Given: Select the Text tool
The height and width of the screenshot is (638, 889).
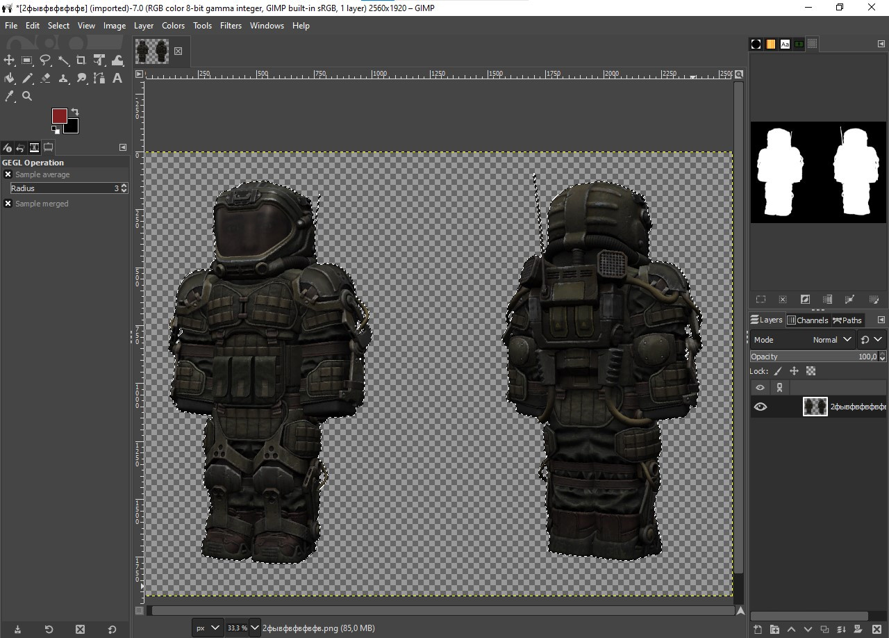Looking at the screenshot, I should click(x=117, y=79).
